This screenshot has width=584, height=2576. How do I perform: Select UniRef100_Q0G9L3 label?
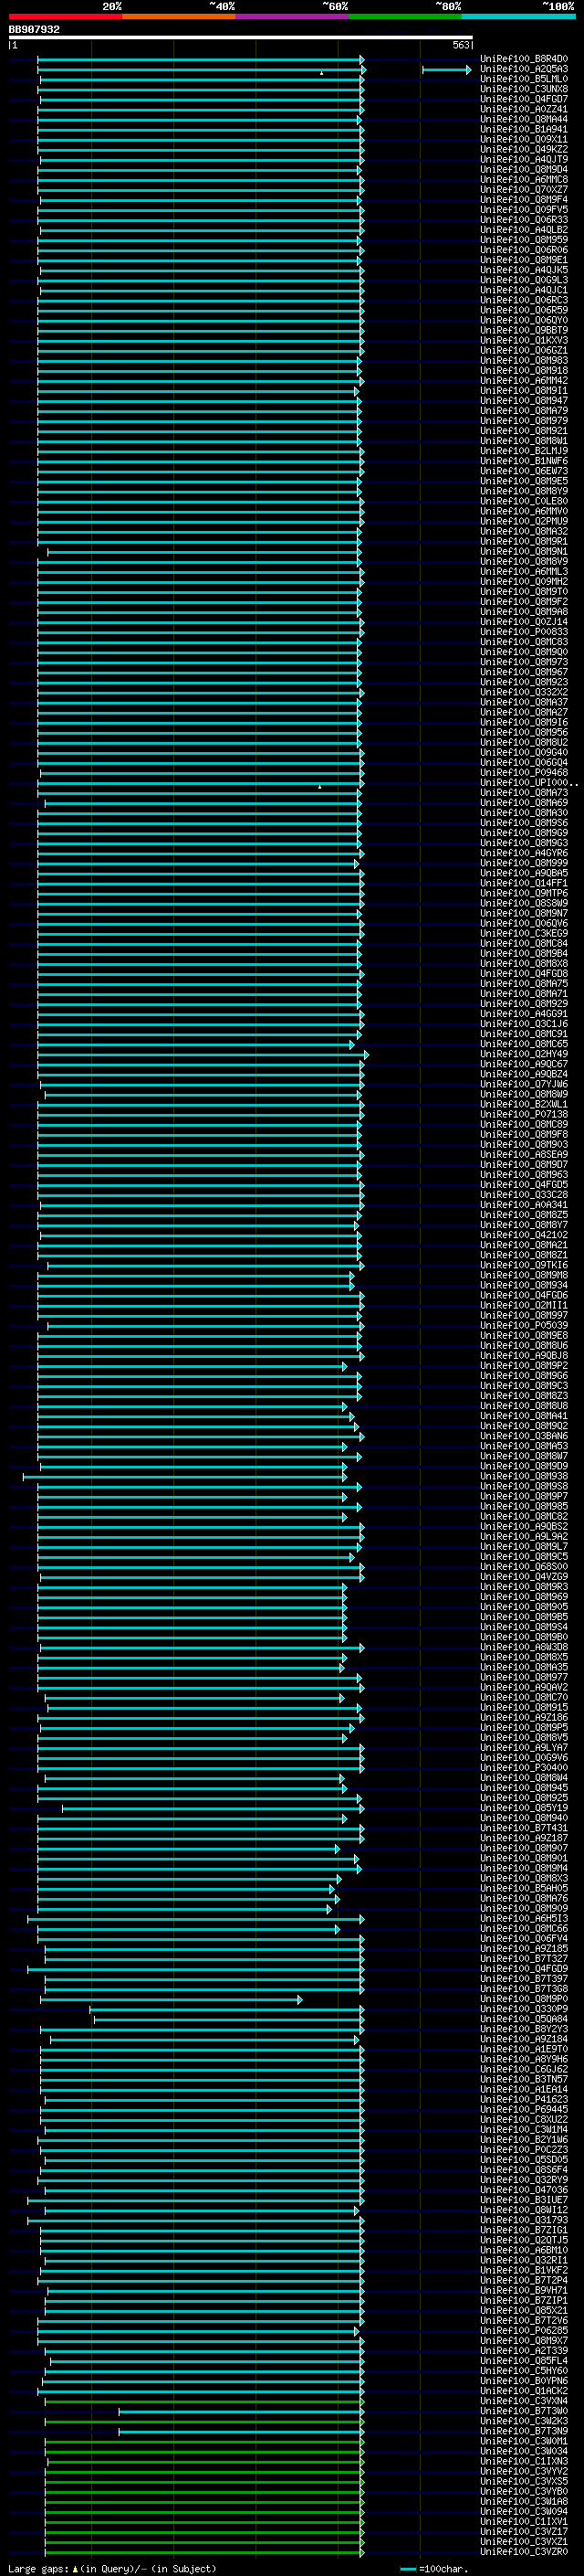(x=524, y=280)
